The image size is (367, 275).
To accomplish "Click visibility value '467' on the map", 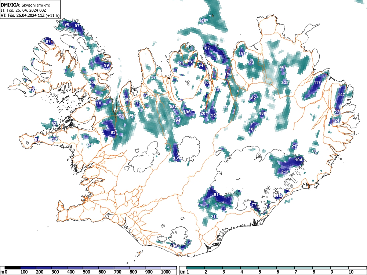I will click(283, 67).
